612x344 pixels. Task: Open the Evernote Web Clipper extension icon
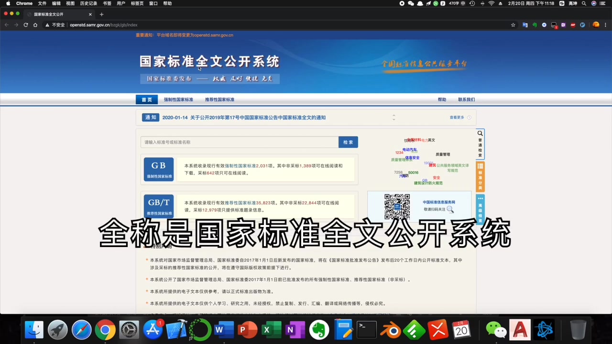coord(535,25)
